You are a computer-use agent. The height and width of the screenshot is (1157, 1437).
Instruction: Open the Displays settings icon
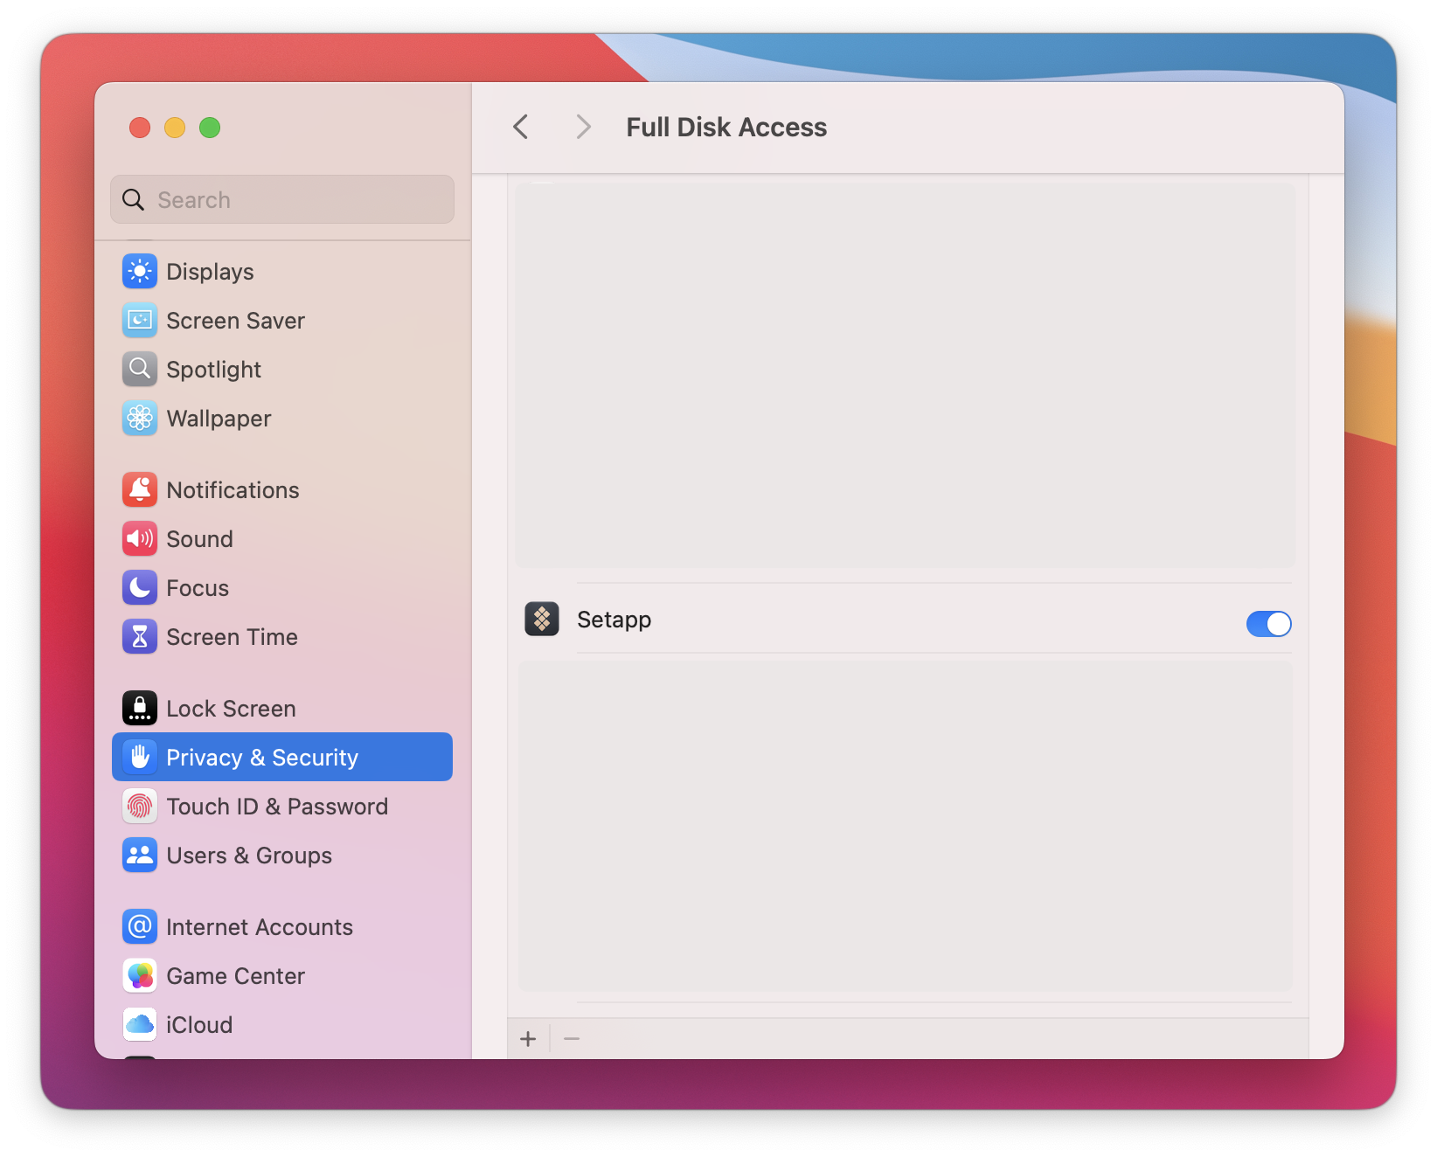139,271
